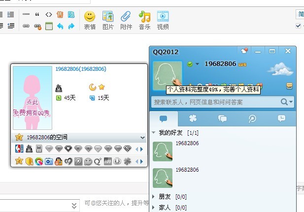304x212 pixels.
Task: Click the gray Q+ icon
Action: coord(98,161)
